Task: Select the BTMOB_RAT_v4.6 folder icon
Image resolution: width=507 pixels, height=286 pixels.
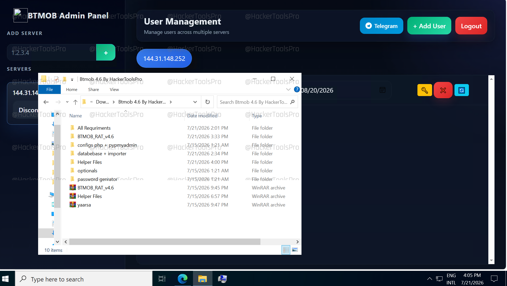Action: coord(72,136)
